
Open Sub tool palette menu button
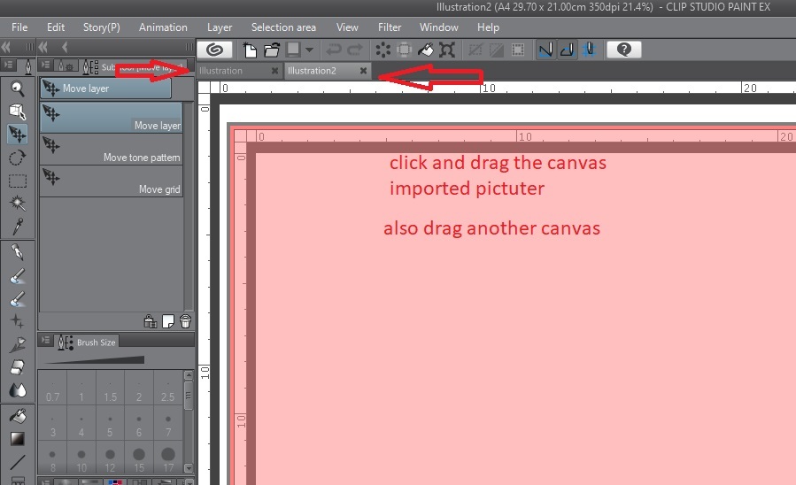(x=46, y=65)
